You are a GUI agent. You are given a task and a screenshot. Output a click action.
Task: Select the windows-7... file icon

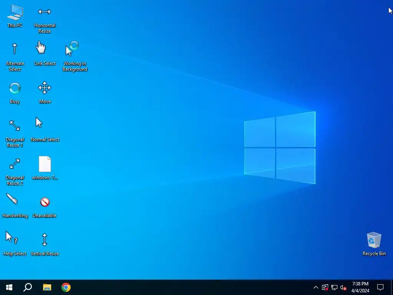coord(45,164)
